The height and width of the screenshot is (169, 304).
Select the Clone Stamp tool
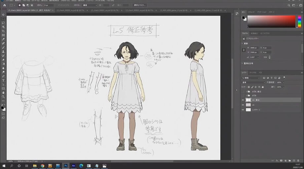click(3, 52)
